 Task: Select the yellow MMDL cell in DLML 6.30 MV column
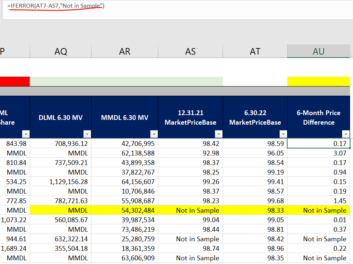60,210
